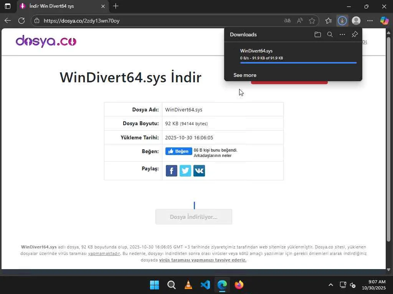This screenshot has height=294, width=393.
Task: Launch Copilot from the toolbar
Action: (384, 21)
